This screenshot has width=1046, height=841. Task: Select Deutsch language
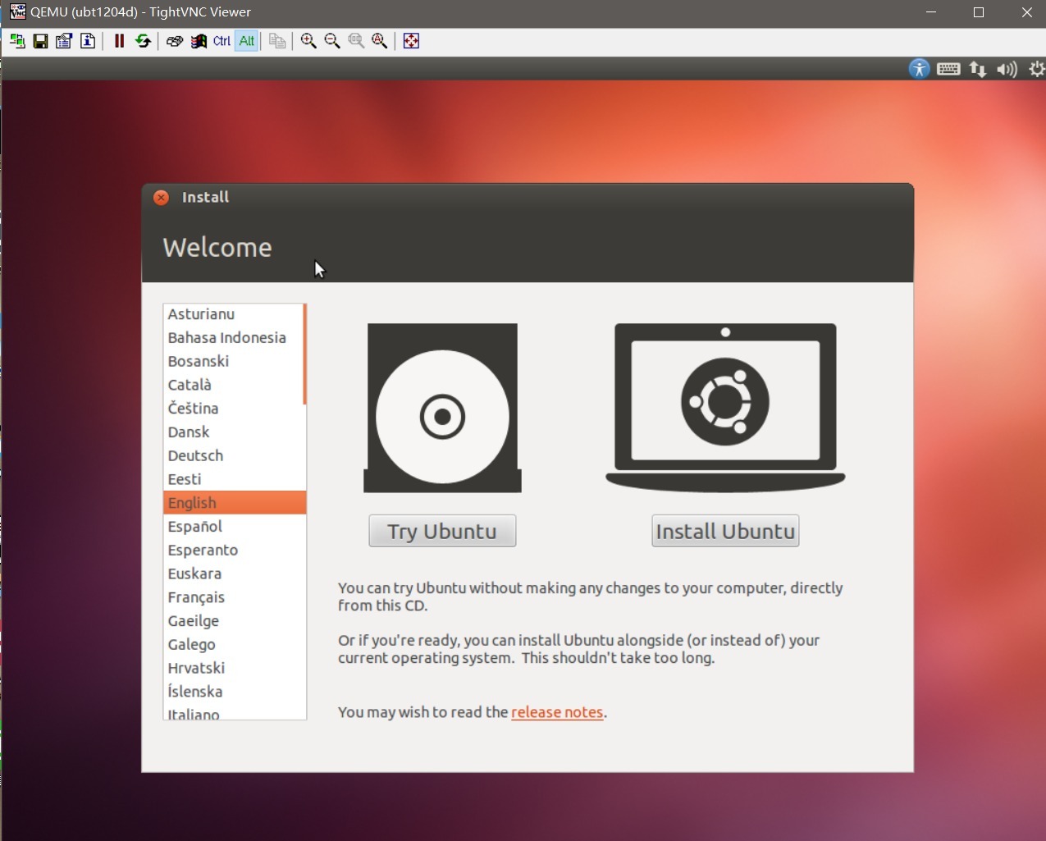click(x=234, y=456)
